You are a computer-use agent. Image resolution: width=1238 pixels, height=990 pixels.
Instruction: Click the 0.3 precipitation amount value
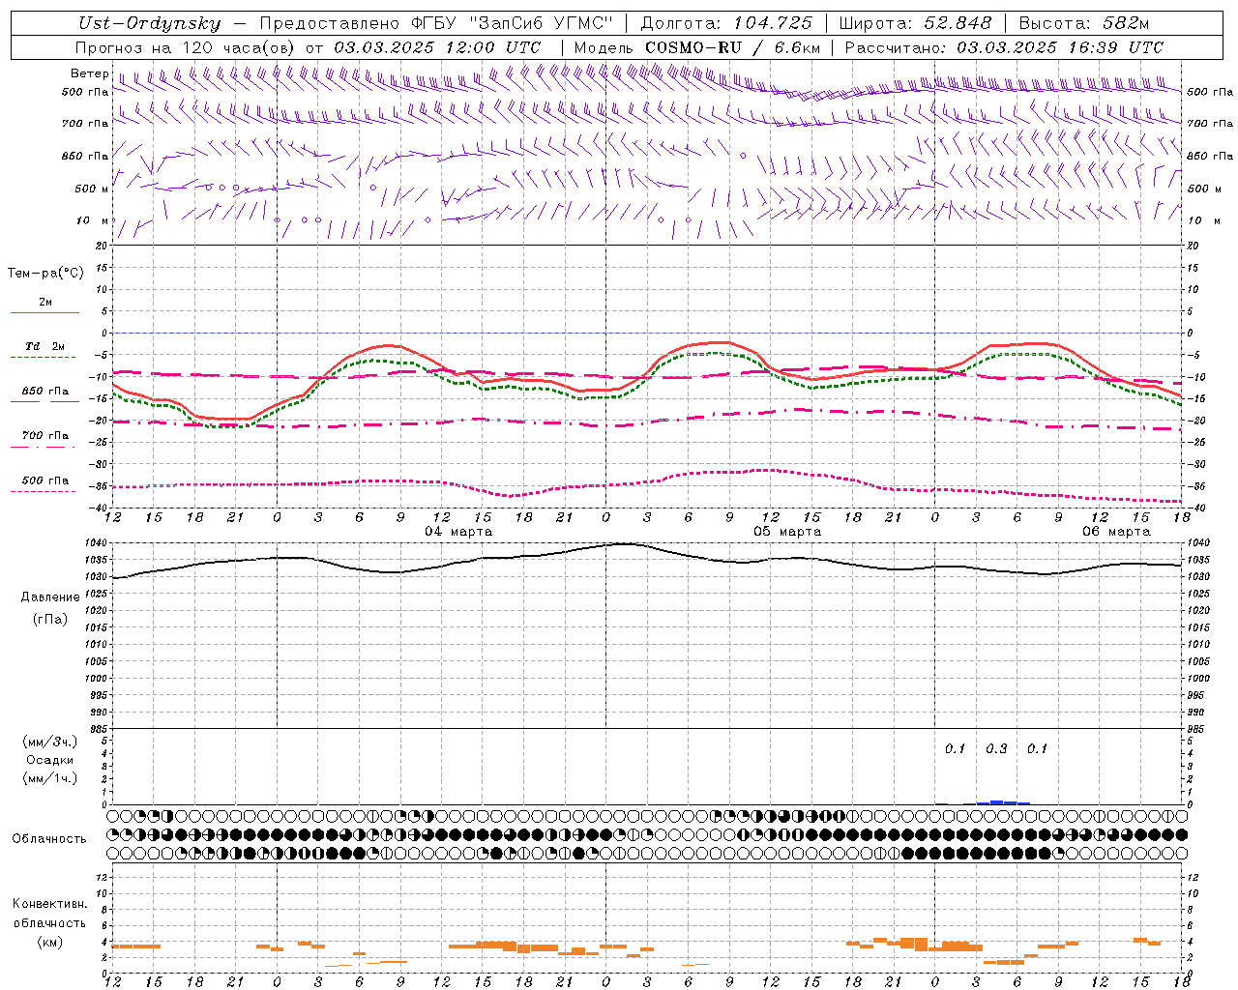(996, 749)
